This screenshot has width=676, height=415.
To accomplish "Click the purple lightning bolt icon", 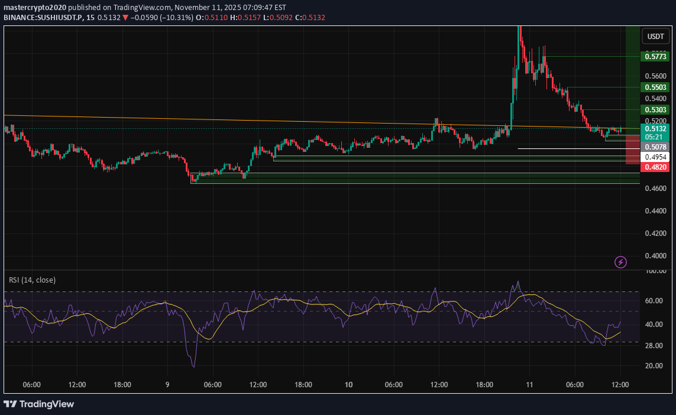I will (x=620, y=262).
